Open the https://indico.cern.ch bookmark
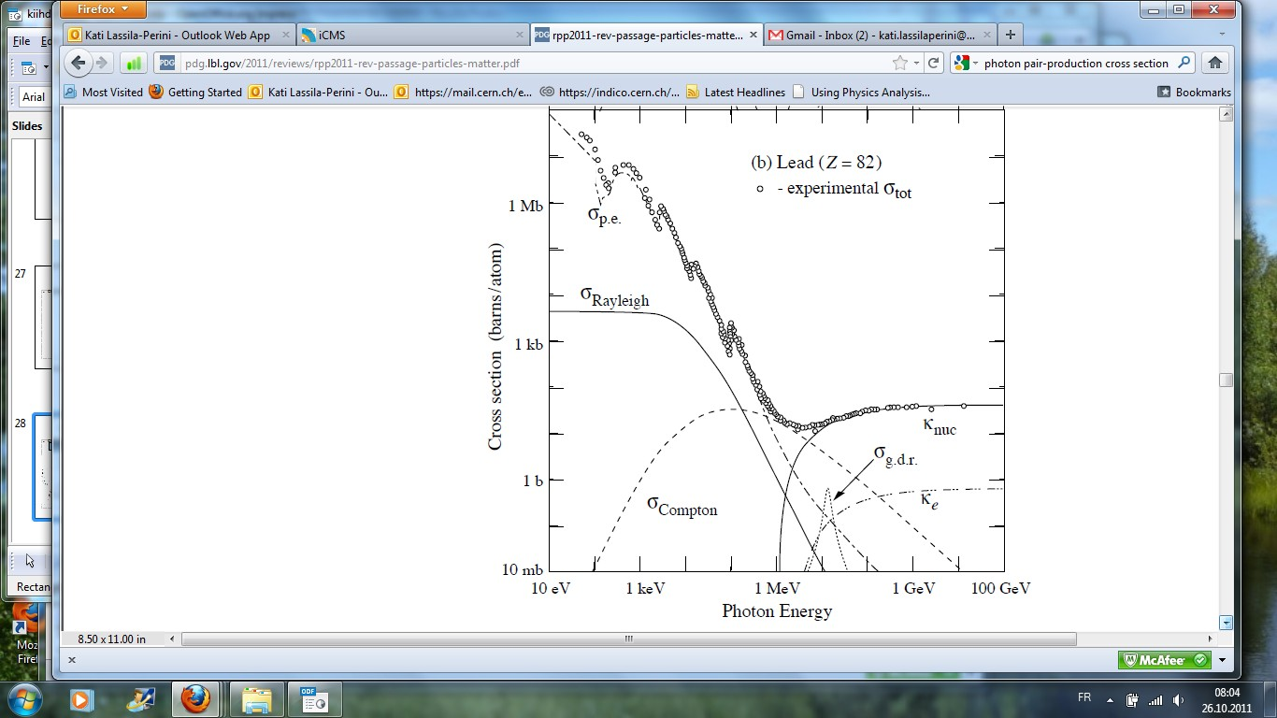 pos(610,92)
